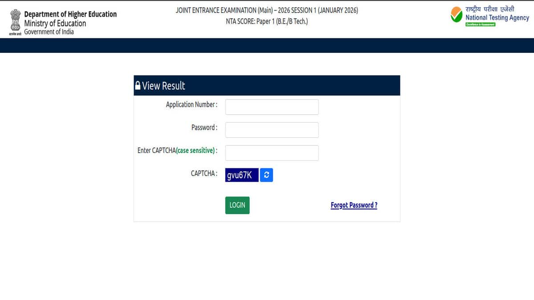534x300 pixels.
Task: Click the National Testing Agency English title
Action: (497, 18)
